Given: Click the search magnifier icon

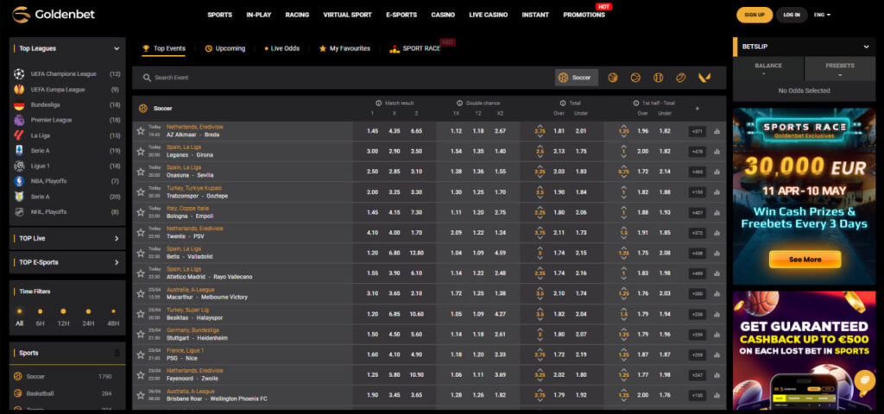Looking at the screenshot, I should 147,78.
